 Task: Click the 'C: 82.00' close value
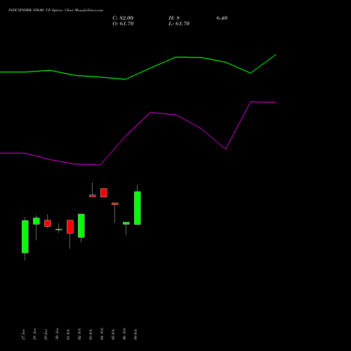(x=123, y=18)
